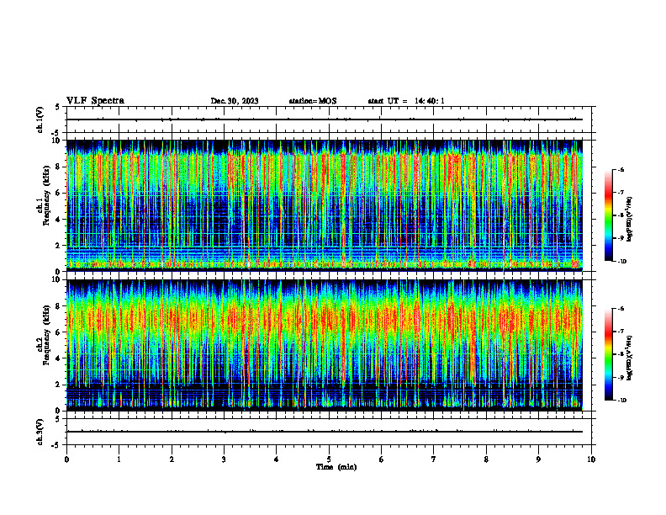Viewport: 666px width, 515px height.
Task: Click the ch.2 frequency tick label "4"
Action: (58, 358)
